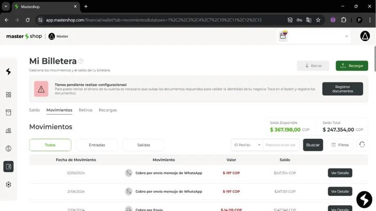Filter movements by Salidas
Image resolution: width=376 pixels, height=211 pixels.
click(x=144, y=145)
